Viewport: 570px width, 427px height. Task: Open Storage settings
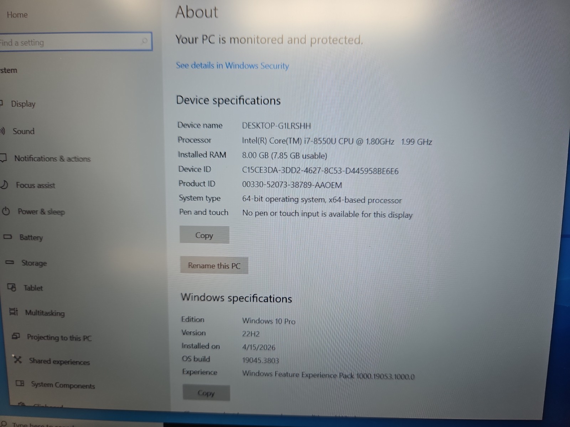pyautogui.click(x=34, y=263)
